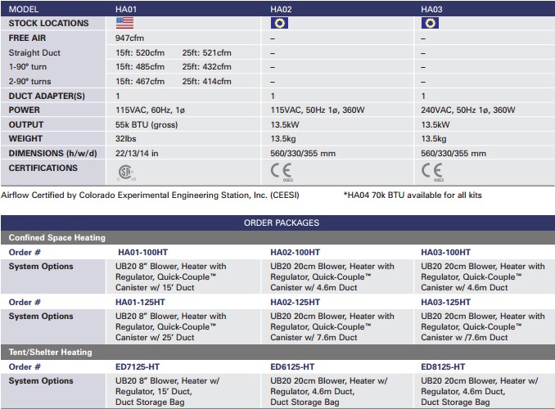
Task: Click the HA02-125HT 7.6m Duct description
Action: pyautogui.click(x=332, y=326)
